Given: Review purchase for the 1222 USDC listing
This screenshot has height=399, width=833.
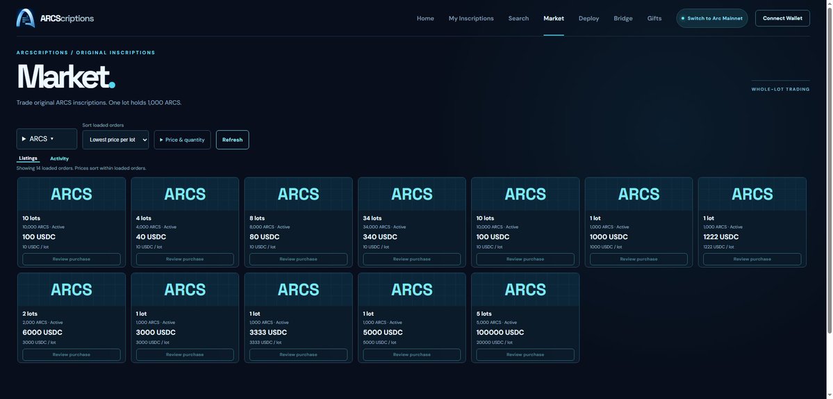Looking at the screenshot, I should point(752,259).
